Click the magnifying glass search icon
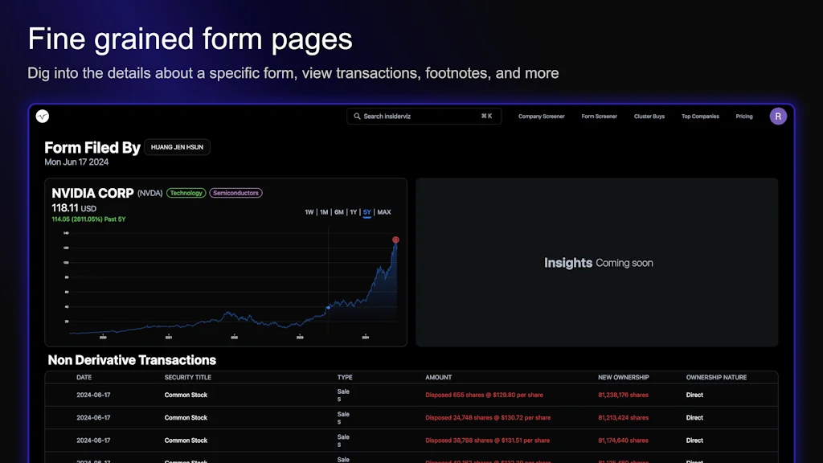Screen dimensions: 823x463 [357, 116]
